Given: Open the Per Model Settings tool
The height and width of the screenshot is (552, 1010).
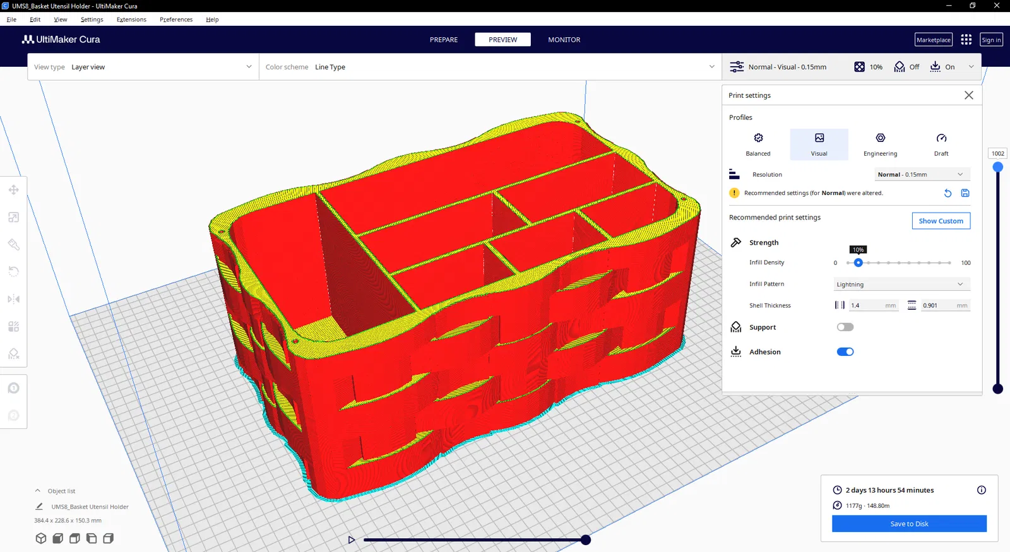Looking at the screenshot, I should click(13, 326).
